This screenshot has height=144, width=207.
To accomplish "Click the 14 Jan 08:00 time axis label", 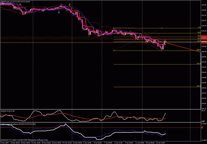I will point(150,143).
